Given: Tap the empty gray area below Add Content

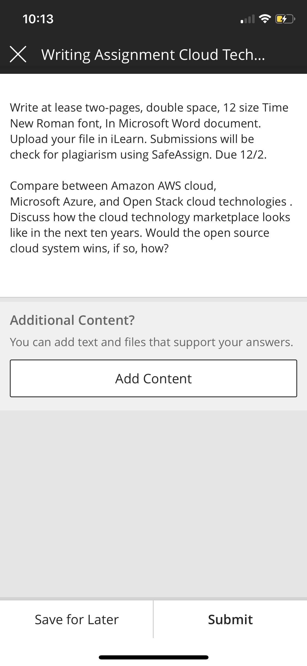Looking at the screenshot, I should [x=153, y=503].
